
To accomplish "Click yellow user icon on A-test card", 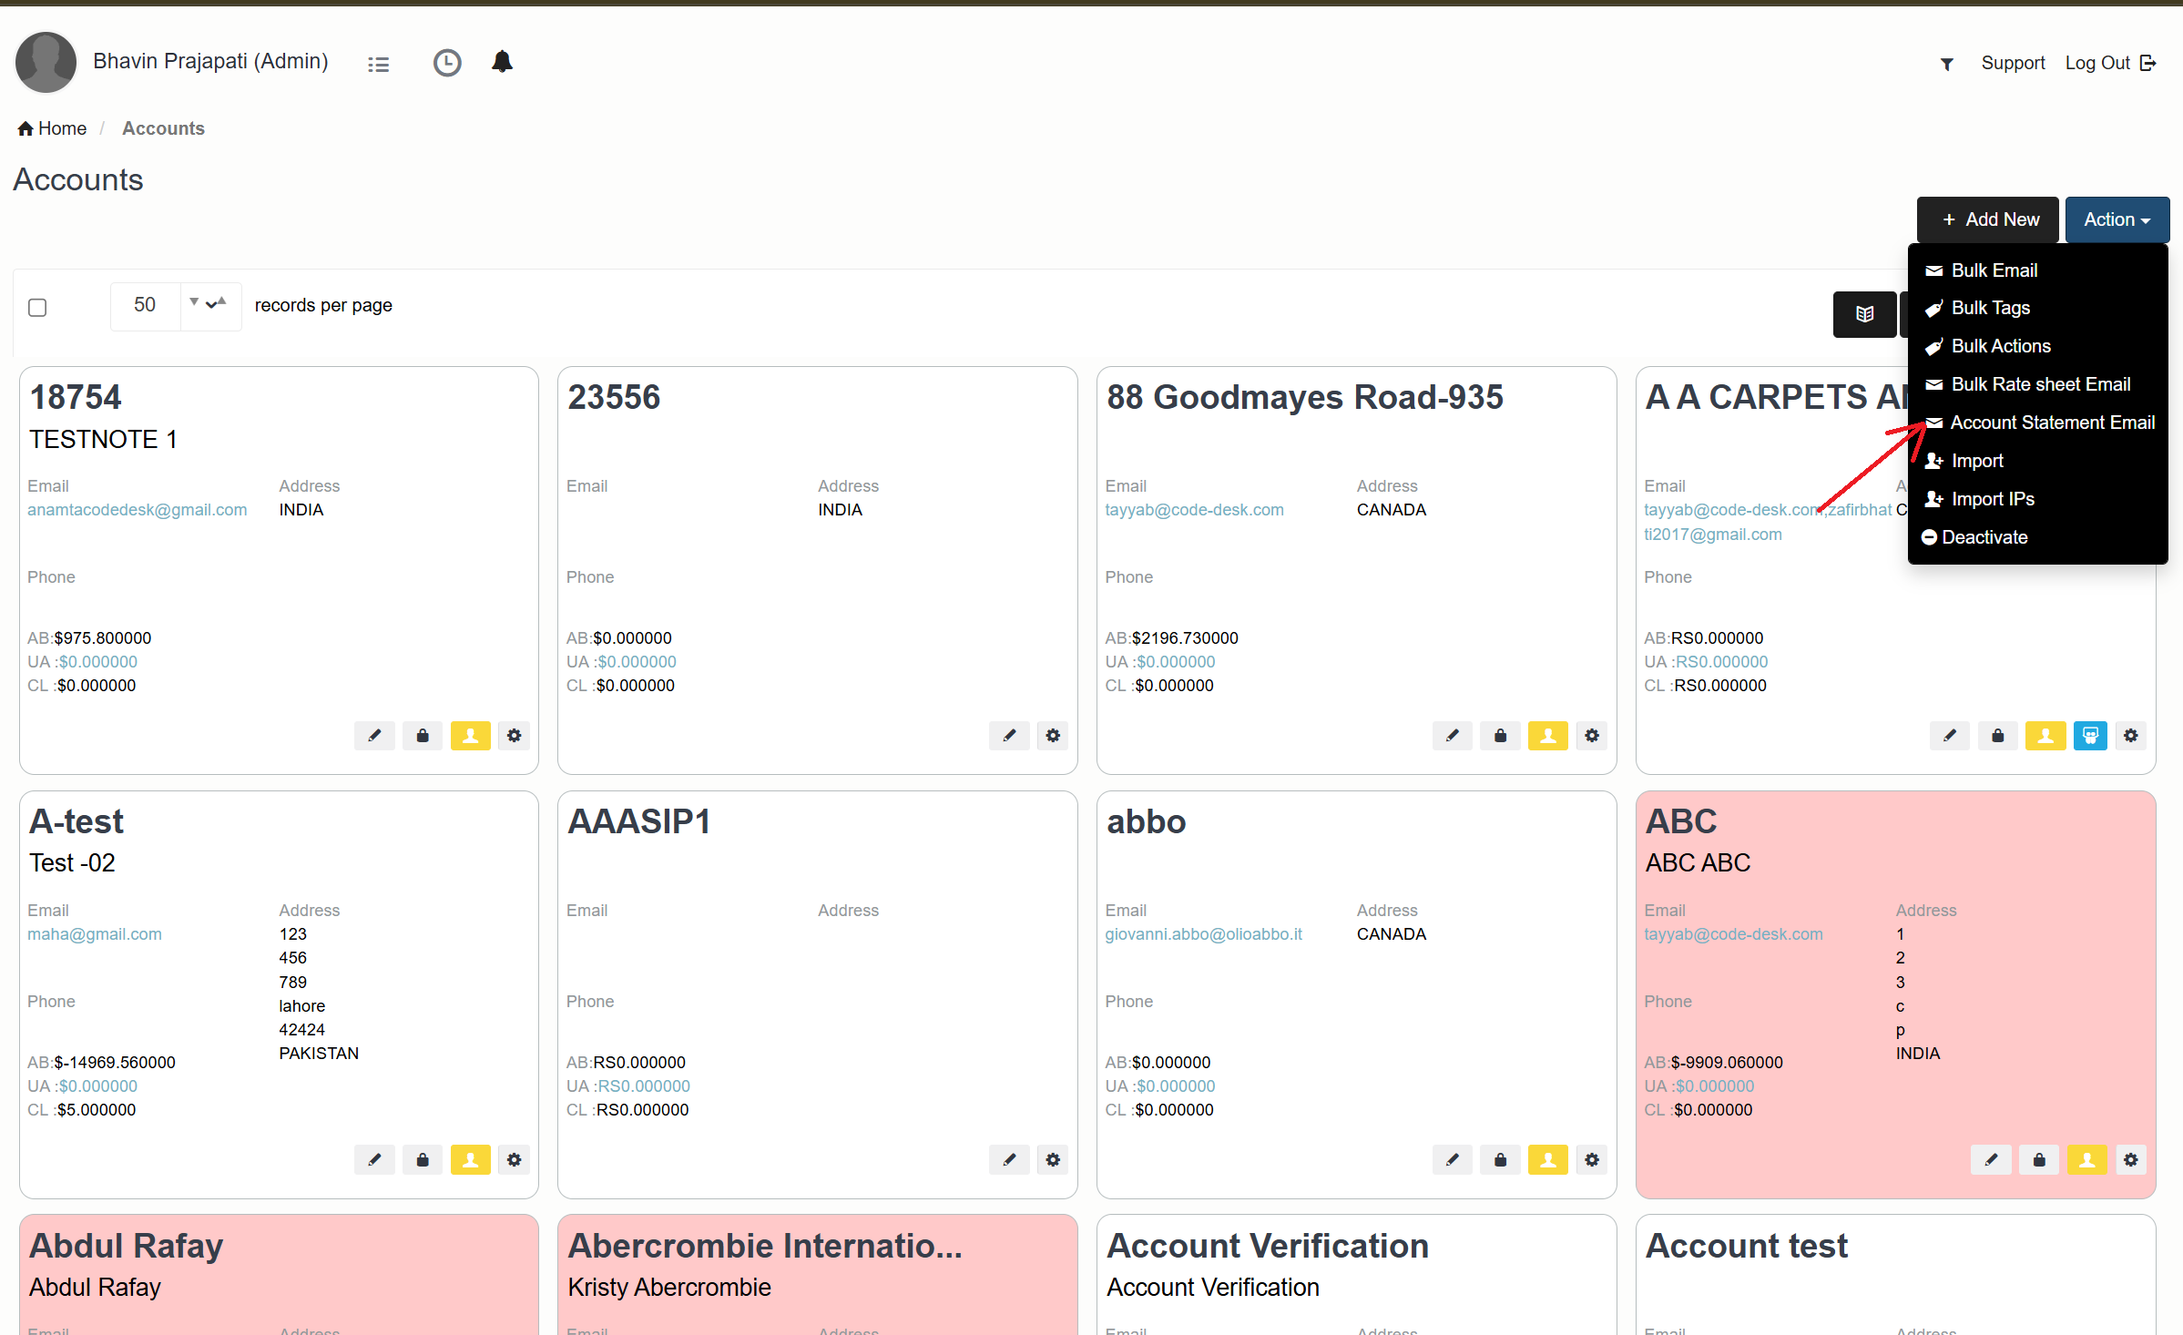I will coord(470,1160).
